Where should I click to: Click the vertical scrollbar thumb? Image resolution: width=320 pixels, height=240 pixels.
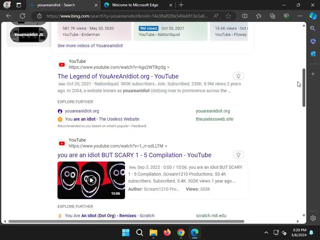304,87
